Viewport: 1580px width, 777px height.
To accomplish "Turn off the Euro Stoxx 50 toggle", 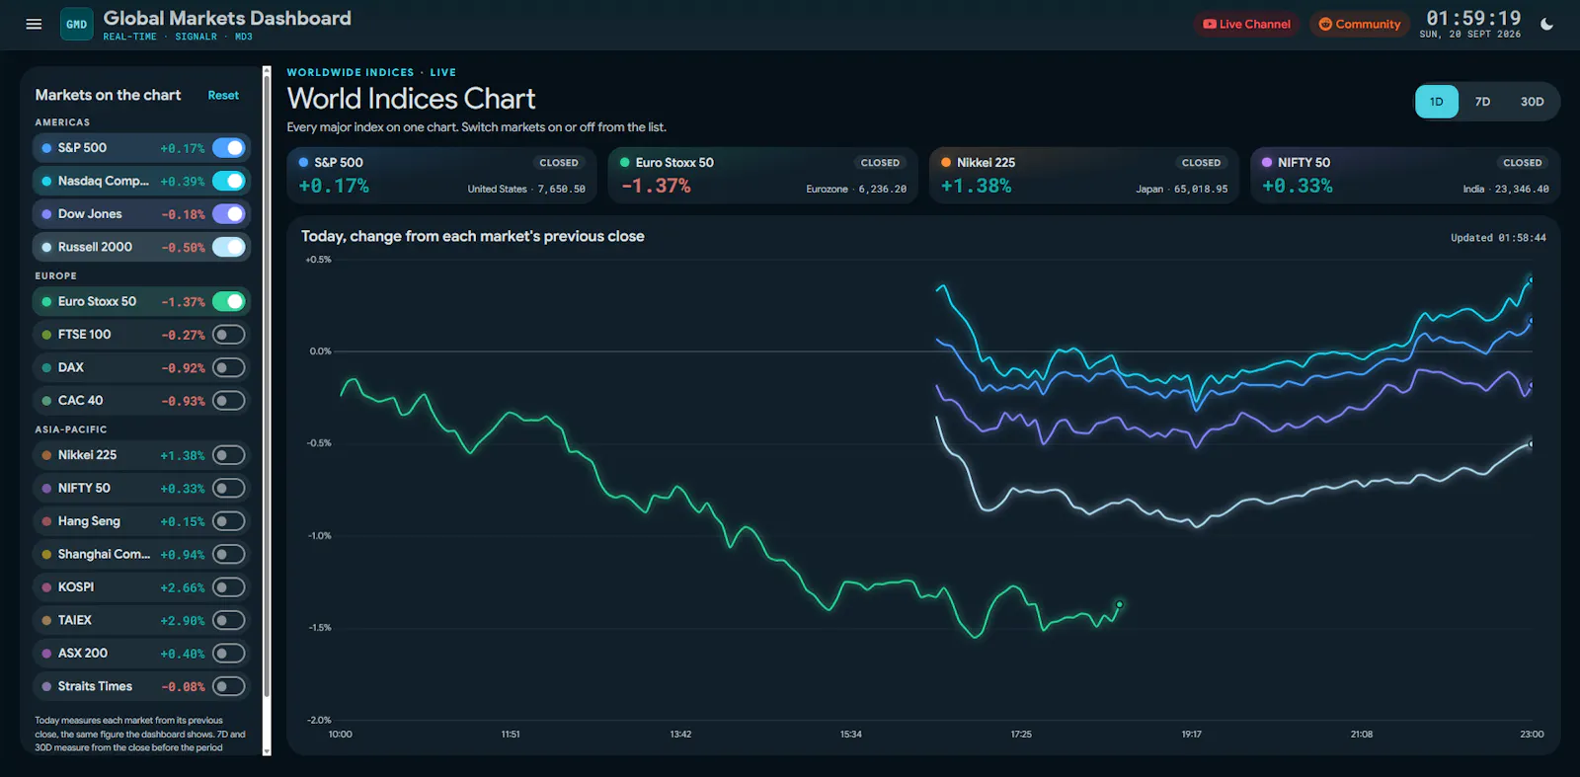I will click(x=229, y=301).
